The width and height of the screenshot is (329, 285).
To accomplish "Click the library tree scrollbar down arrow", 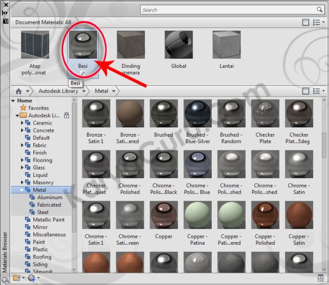I will 74,270.
